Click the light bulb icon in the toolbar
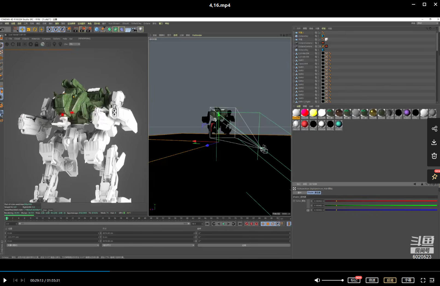Screen dimensions: 440x286 tap(141, 29)
